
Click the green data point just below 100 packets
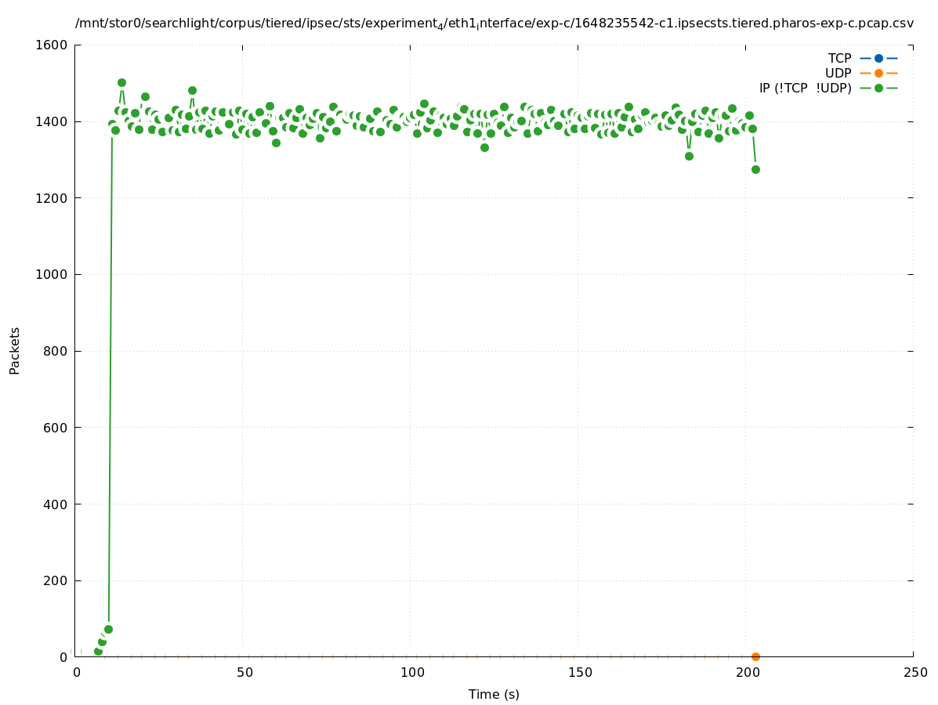click(108, 629)
